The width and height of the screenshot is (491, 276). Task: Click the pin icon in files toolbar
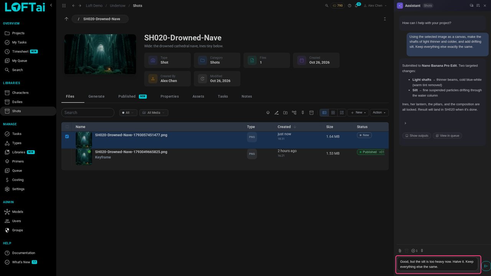click(303, 113)
